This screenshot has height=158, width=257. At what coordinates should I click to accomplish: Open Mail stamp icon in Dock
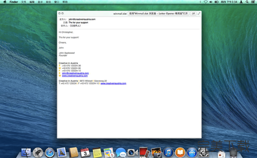click(x=62, y=152)
